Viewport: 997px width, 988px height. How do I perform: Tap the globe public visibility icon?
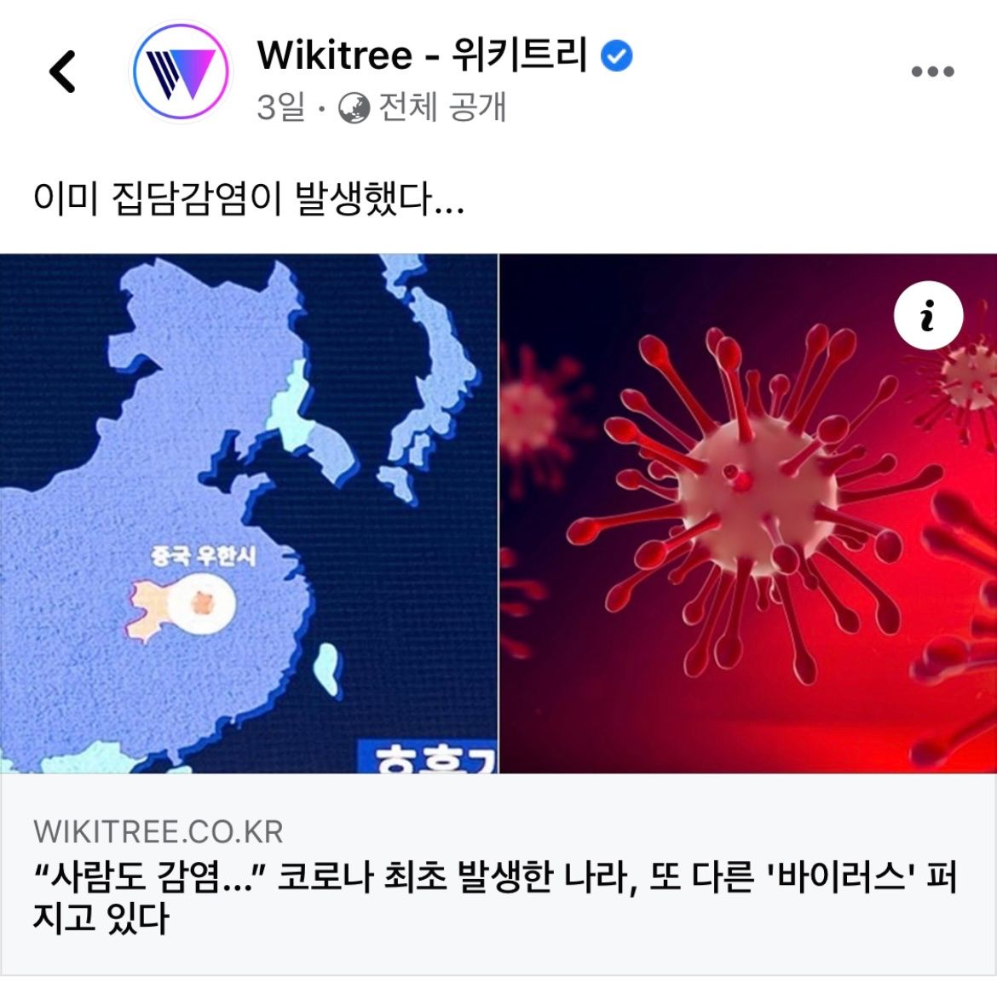click(354, 107)
